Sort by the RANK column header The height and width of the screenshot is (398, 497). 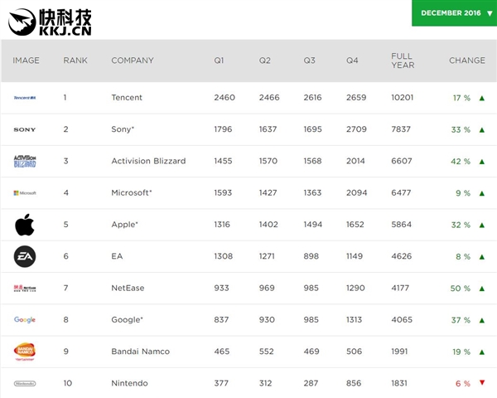(75, 61)
